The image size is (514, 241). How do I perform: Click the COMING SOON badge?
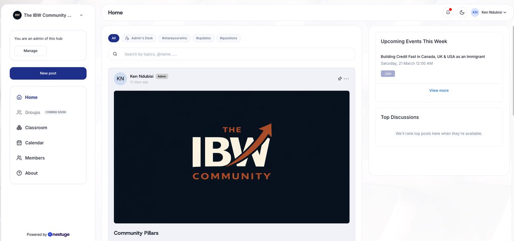(x=56, y=112)
